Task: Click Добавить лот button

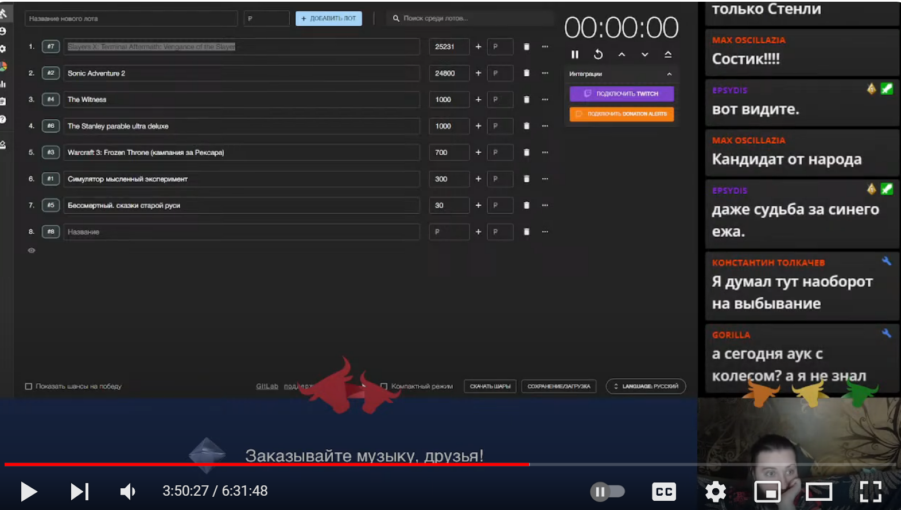Action: 328,18
